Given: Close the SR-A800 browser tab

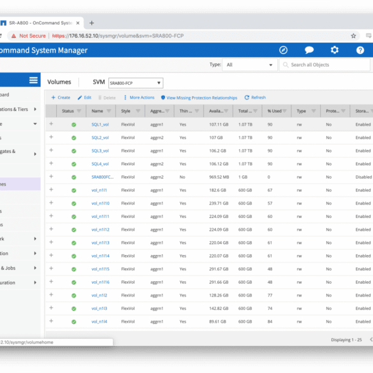Looking at the screenshot, I should pyautogui.click(x=78, y=23).
